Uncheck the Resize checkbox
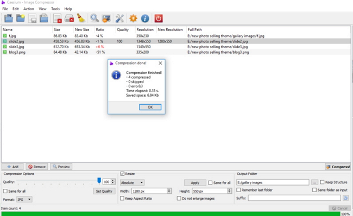 (122, 174)
